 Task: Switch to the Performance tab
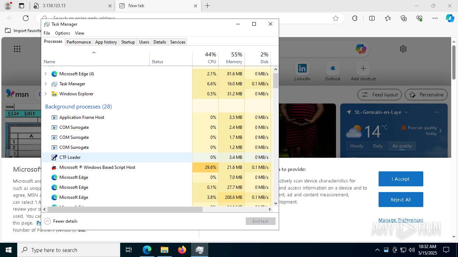pos(79,42)
